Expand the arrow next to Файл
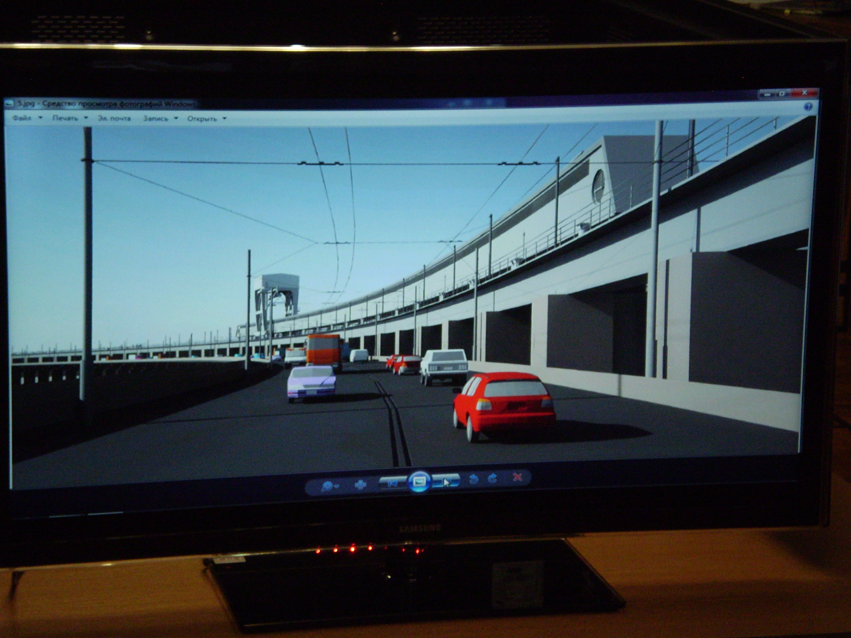The width and height of the screenshot is (851, 638). tap(40, 118)
